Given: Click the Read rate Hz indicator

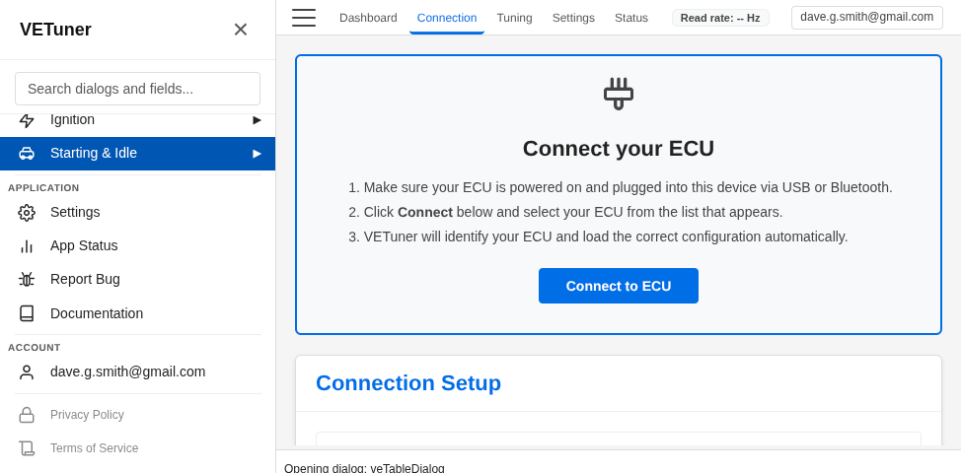Looking at the screenshot, I should coord(720,18).
